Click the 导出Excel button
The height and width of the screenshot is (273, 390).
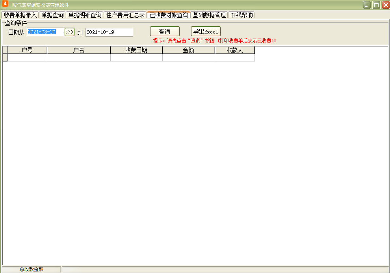coord(206,32)
